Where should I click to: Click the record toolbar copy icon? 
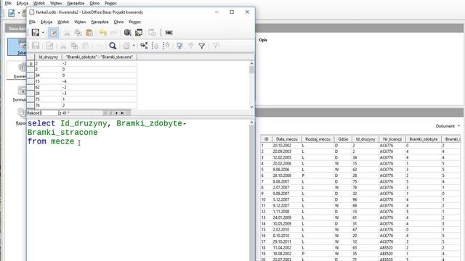(x=74, y=46)
